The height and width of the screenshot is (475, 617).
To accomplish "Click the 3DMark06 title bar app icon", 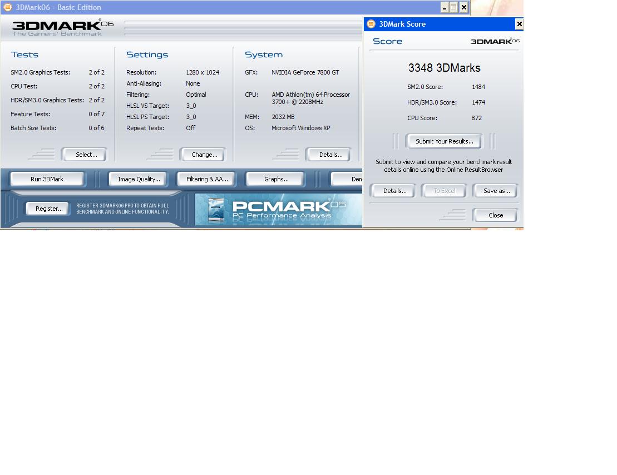I will pyautogui.click(x=7, y=7).
